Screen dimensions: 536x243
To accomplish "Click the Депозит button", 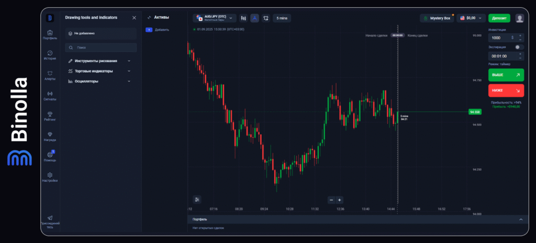I will (x=499, y=18).
